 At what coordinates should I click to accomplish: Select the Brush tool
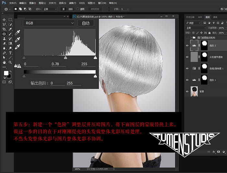pyautogui.click(x=10, y=34)
